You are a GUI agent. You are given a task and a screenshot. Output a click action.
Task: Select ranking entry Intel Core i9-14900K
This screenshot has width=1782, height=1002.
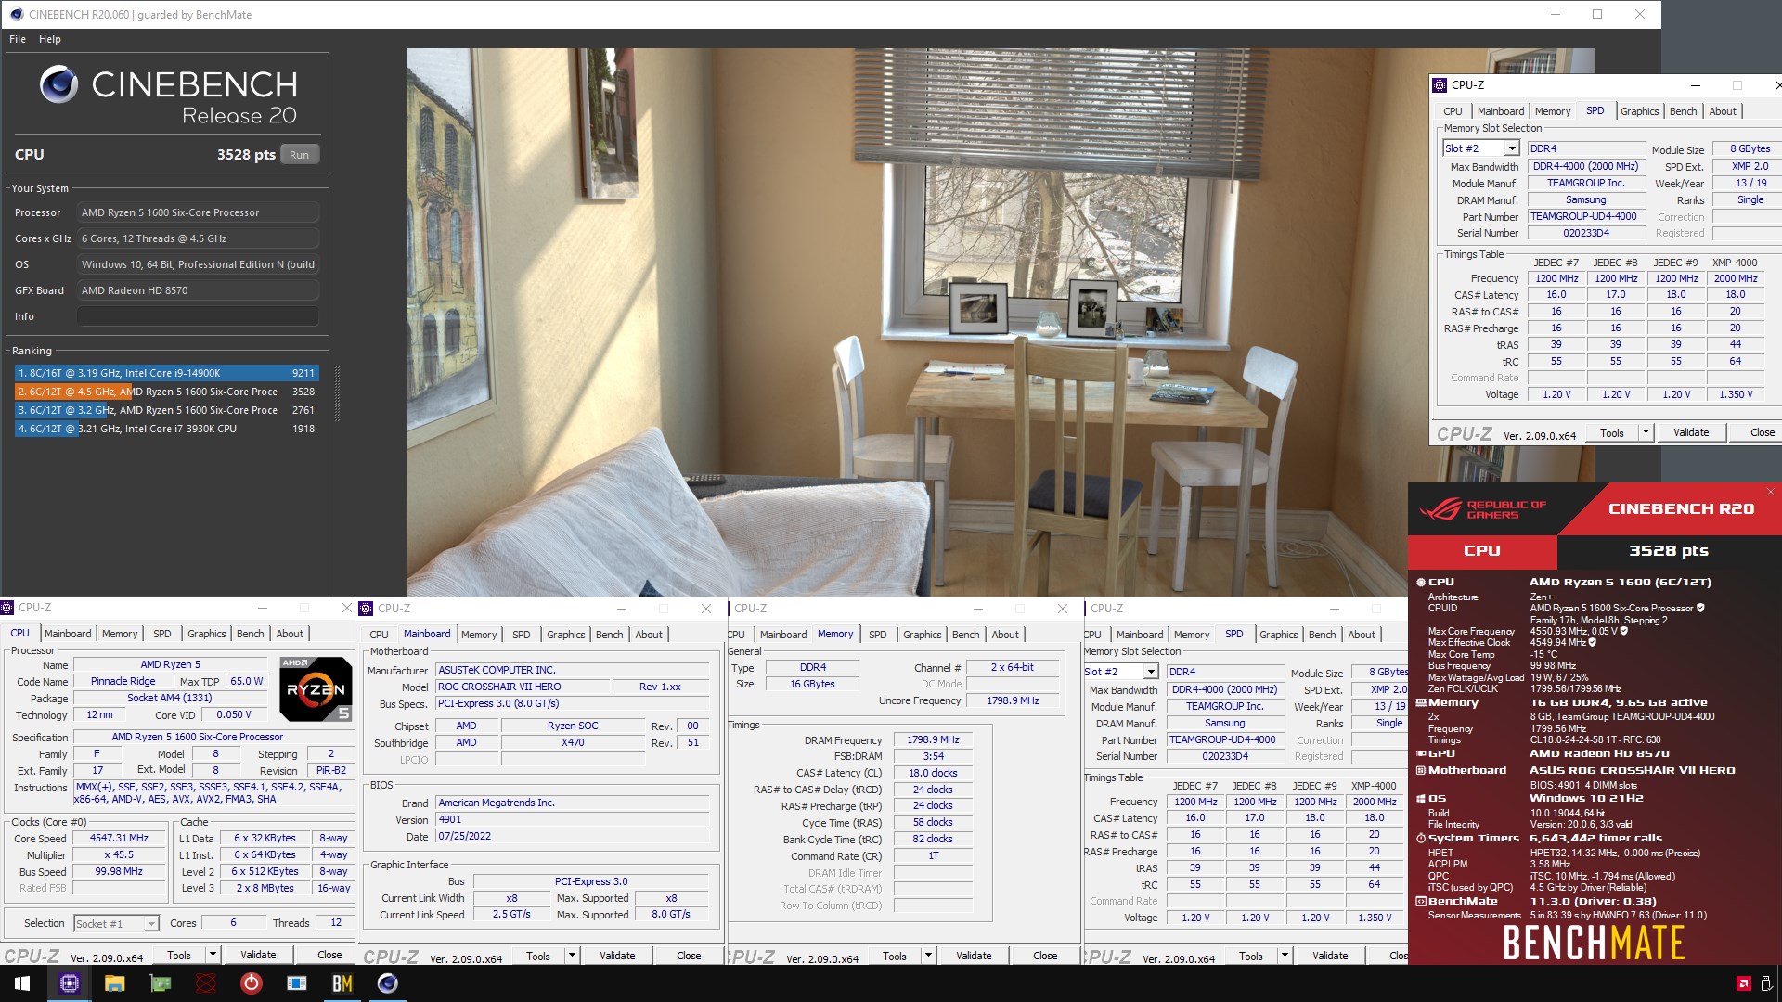point(167,373)
